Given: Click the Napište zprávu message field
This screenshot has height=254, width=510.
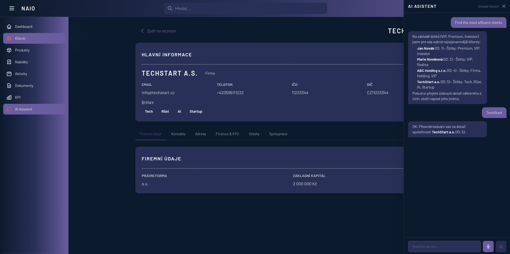Looking at the screenshot, I should coord(444,246).
